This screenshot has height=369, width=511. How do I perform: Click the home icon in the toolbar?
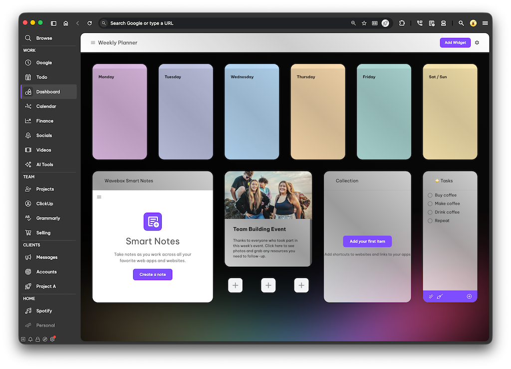[x=65, y=23]
